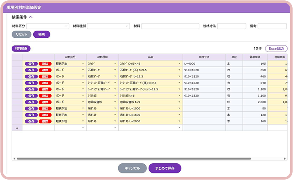The image size is (293, 180).
Task: Click the 材料検索 button
Action: [x=21, y=49]
